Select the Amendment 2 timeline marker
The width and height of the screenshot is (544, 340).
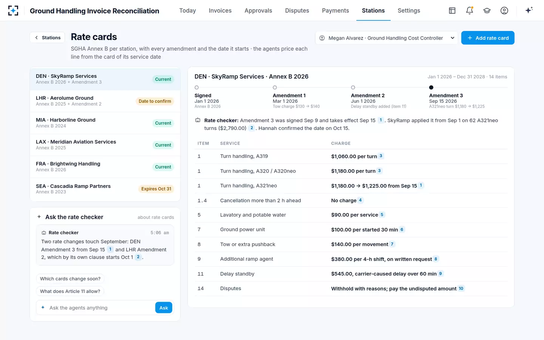[x=353, y=88]
